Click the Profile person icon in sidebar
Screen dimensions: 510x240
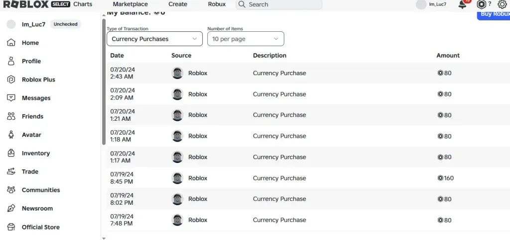point(11,61)
